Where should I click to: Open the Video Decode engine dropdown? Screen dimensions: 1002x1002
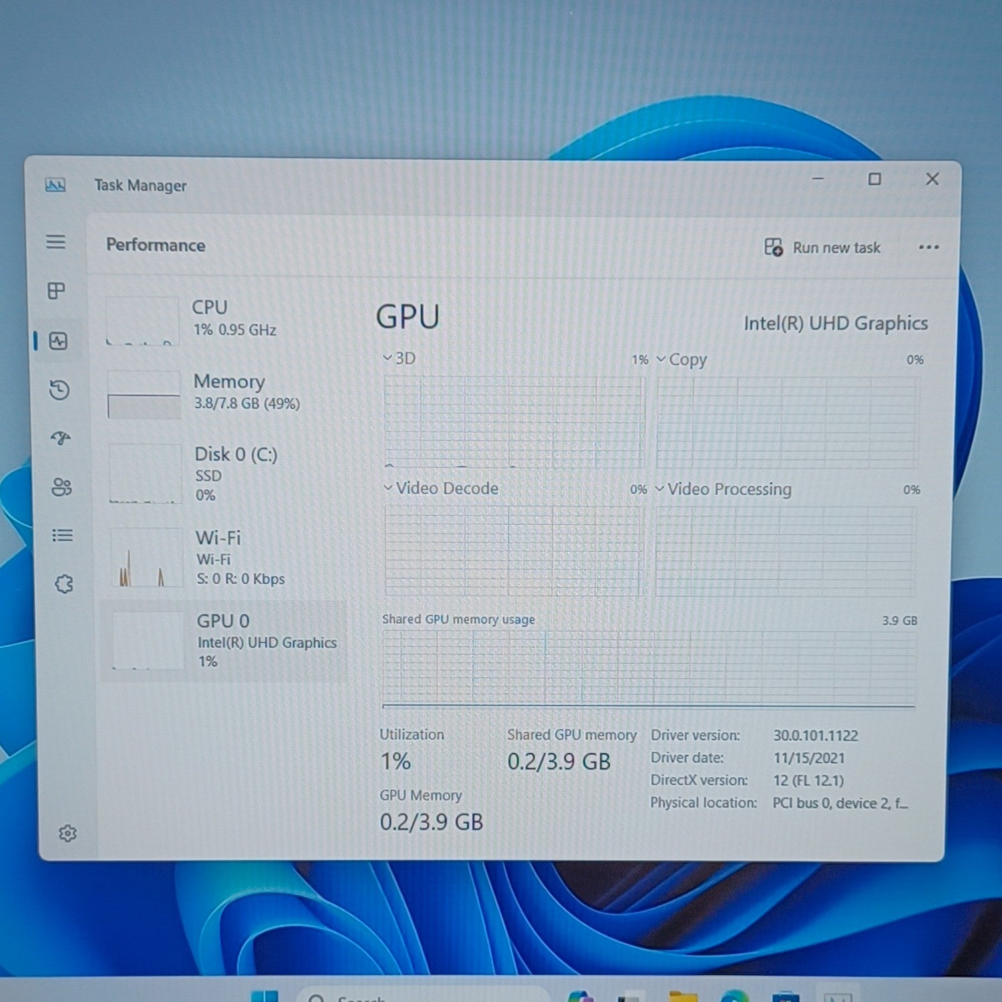pos(441,488)
